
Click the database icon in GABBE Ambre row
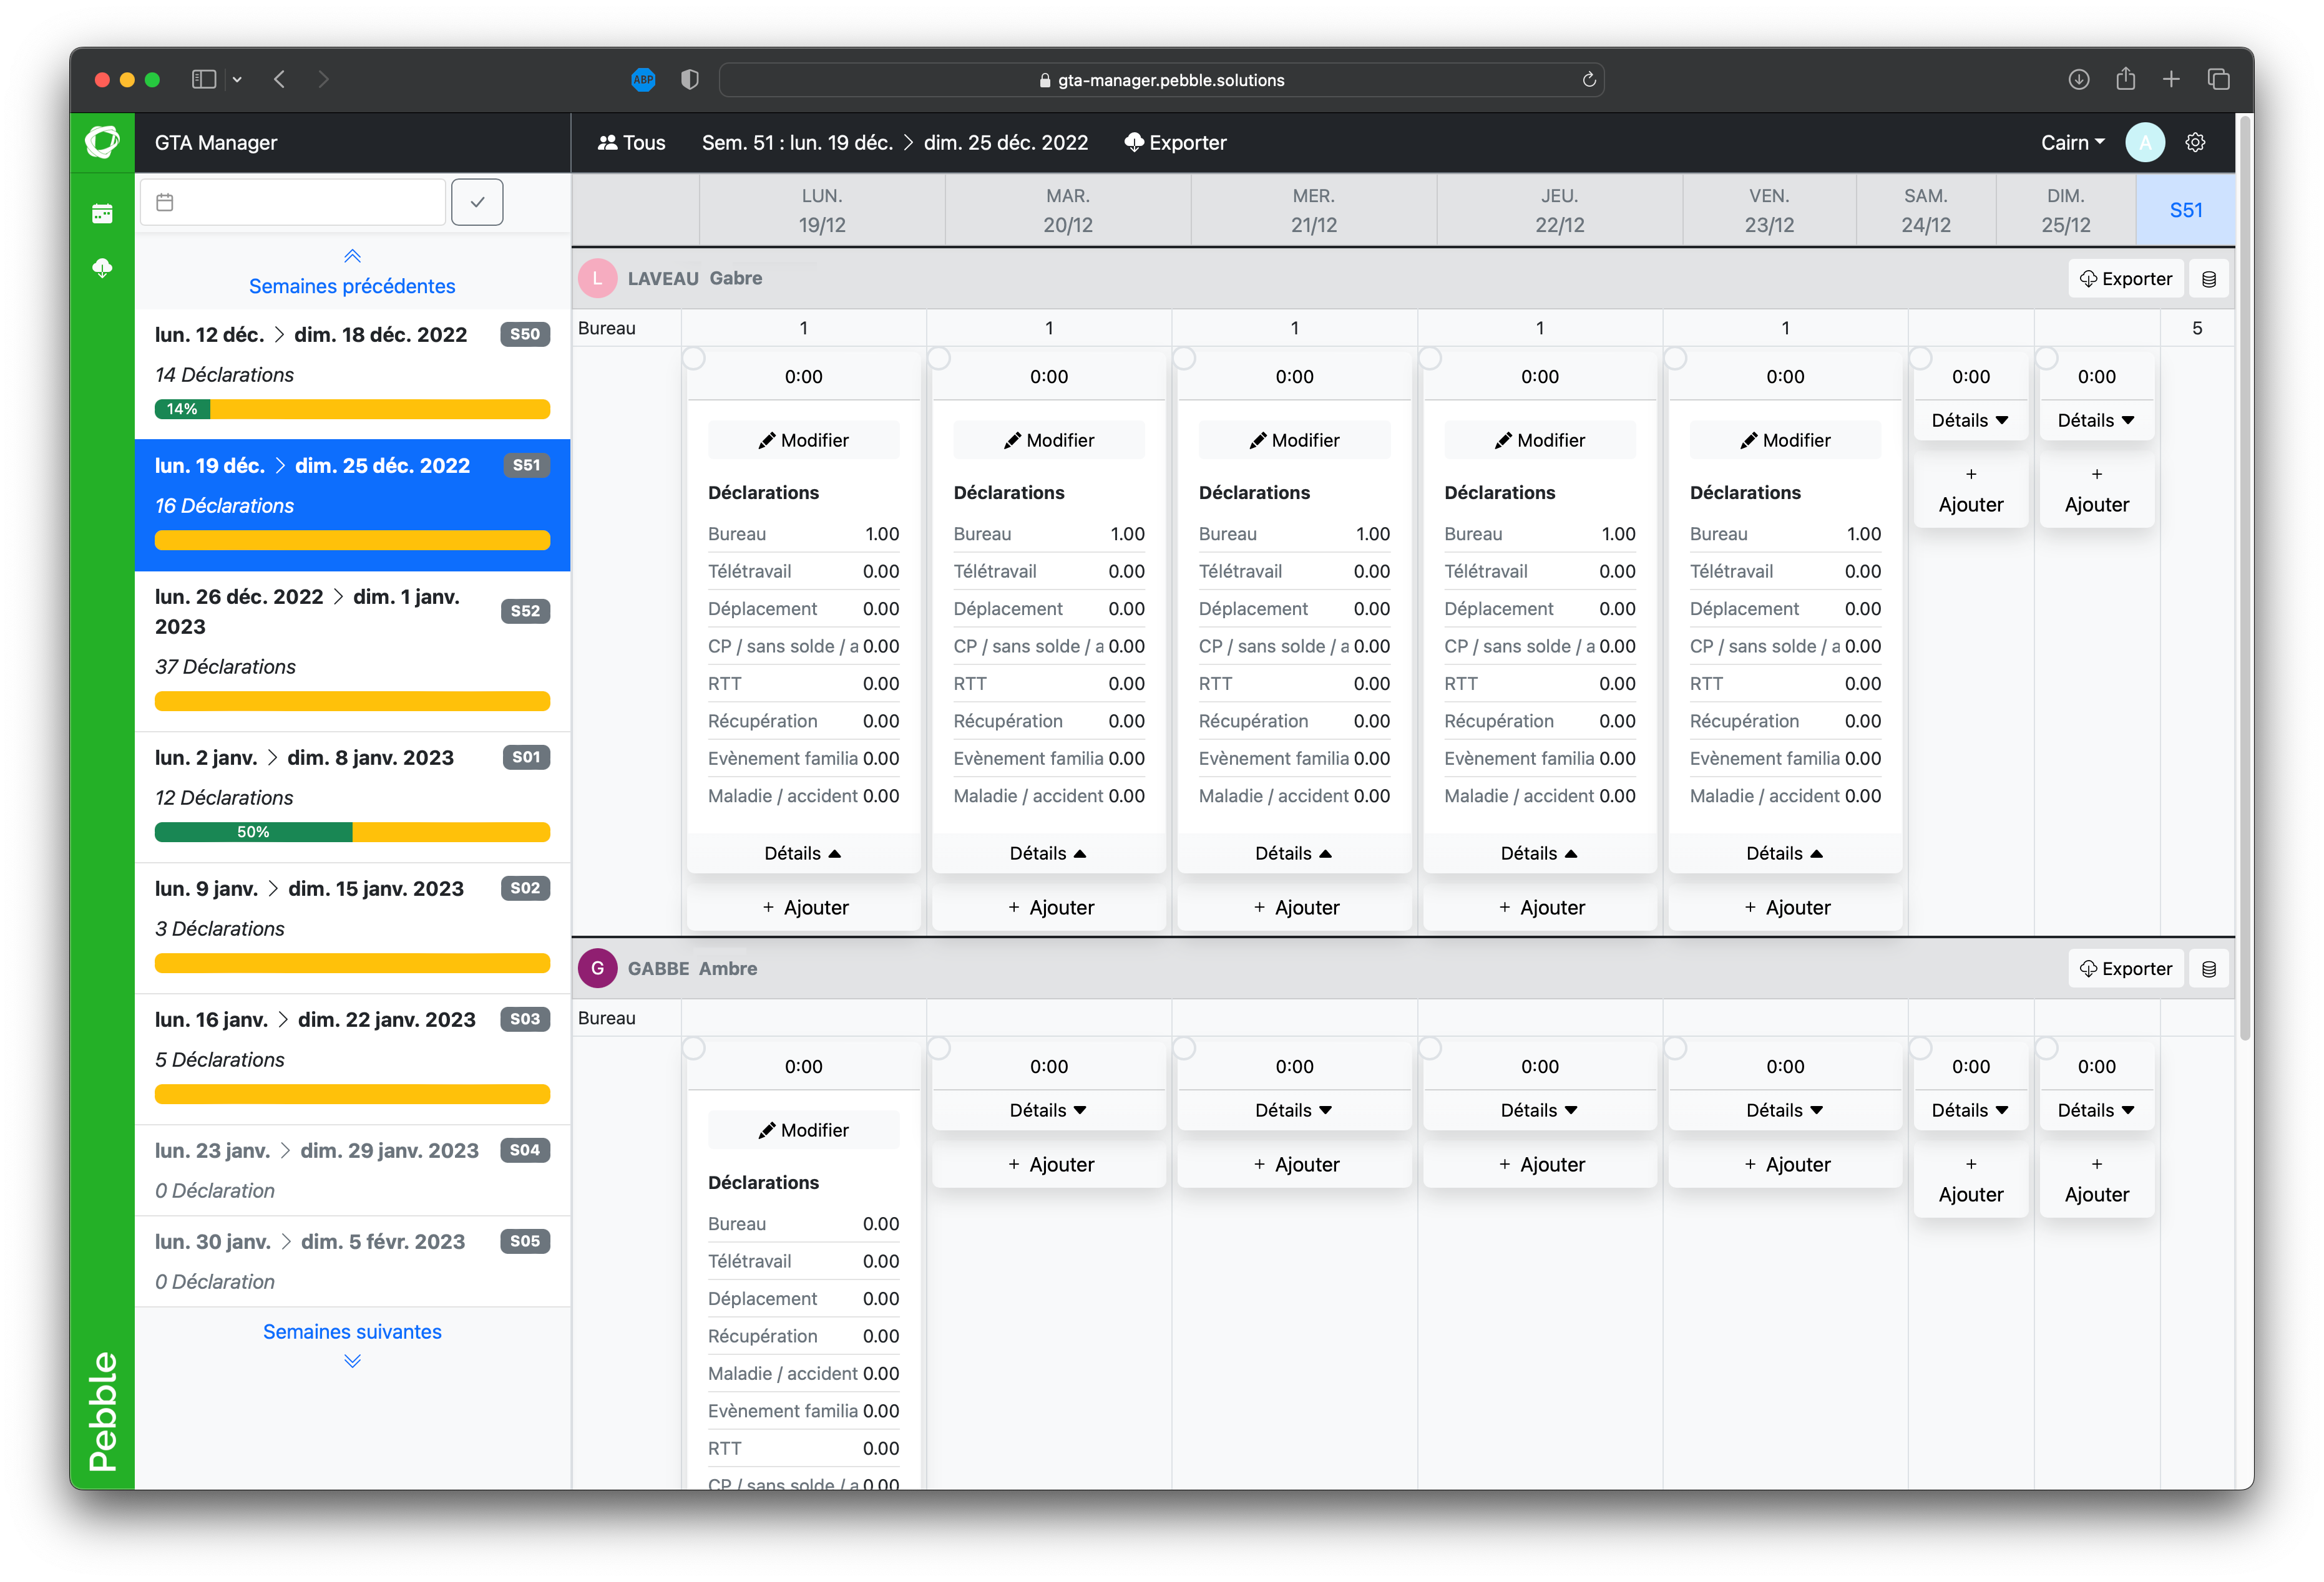pos(2208,968)
